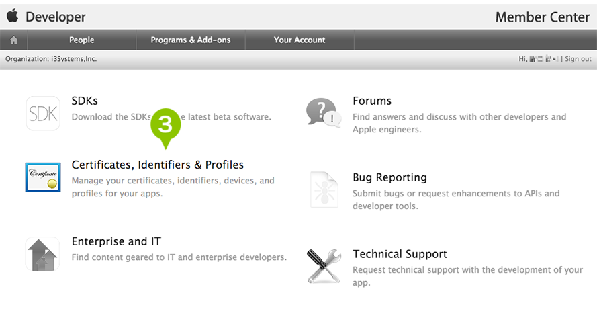The width and height of the screenshot is (597, 336).
Task: Click the Certificate icon
Action: [x=43, y=177]
